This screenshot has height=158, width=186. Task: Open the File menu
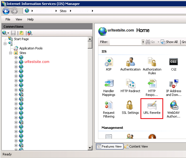(8, 19)
